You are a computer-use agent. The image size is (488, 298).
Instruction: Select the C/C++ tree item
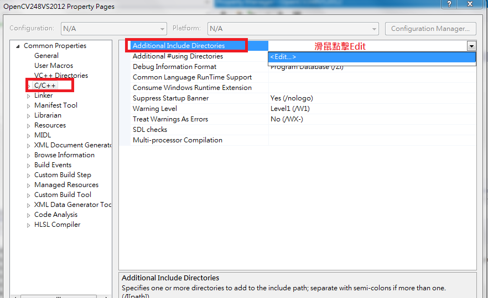click(45, 86)
